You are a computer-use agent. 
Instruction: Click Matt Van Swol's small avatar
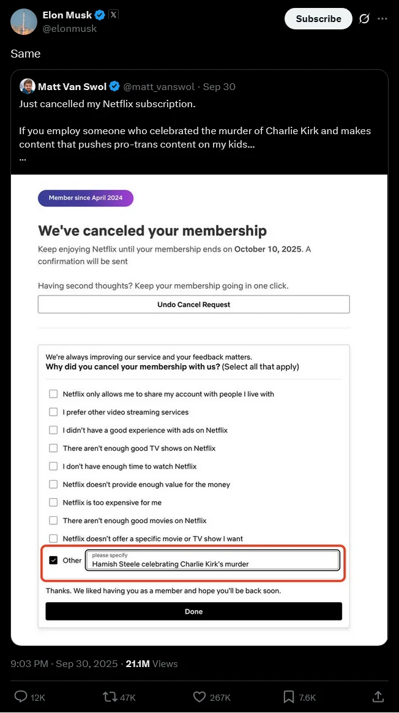27,86
